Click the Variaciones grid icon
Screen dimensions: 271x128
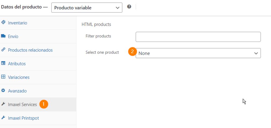(3, 77)
